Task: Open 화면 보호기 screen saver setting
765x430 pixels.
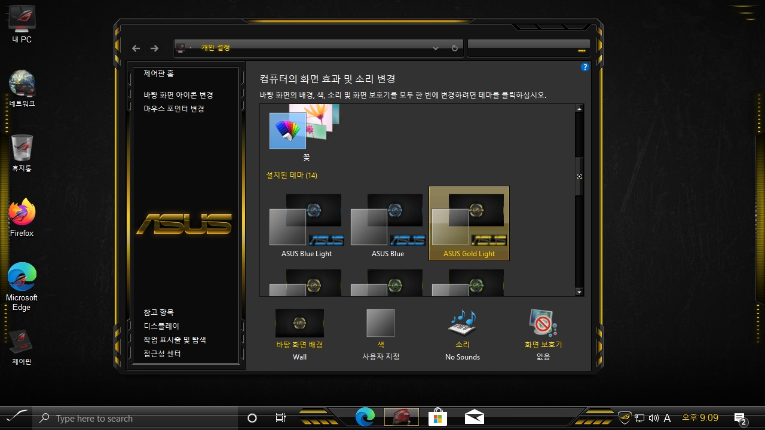Action: coord(543,334)
